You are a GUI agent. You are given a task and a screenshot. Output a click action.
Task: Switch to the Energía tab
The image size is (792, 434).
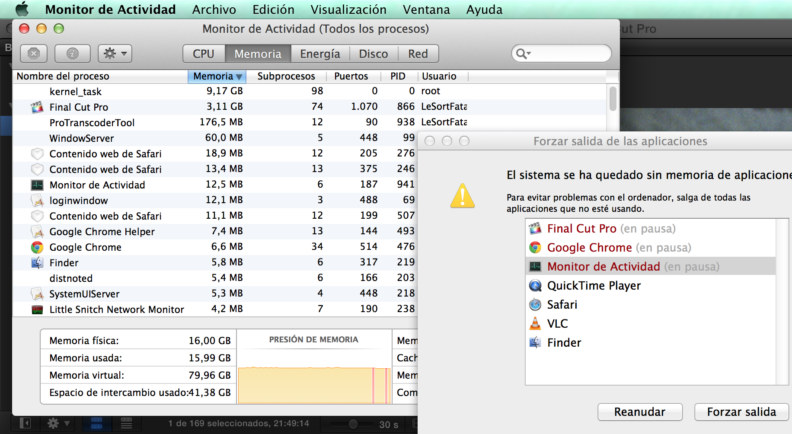click(x=320, y=54)
